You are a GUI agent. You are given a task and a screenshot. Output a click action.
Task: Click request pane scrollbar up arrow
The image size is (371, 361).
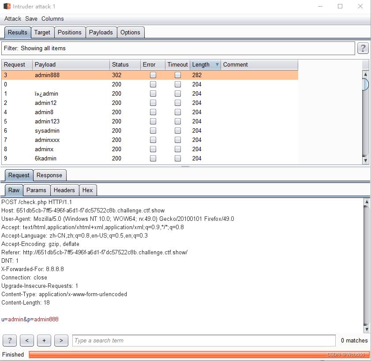[367, 202]
